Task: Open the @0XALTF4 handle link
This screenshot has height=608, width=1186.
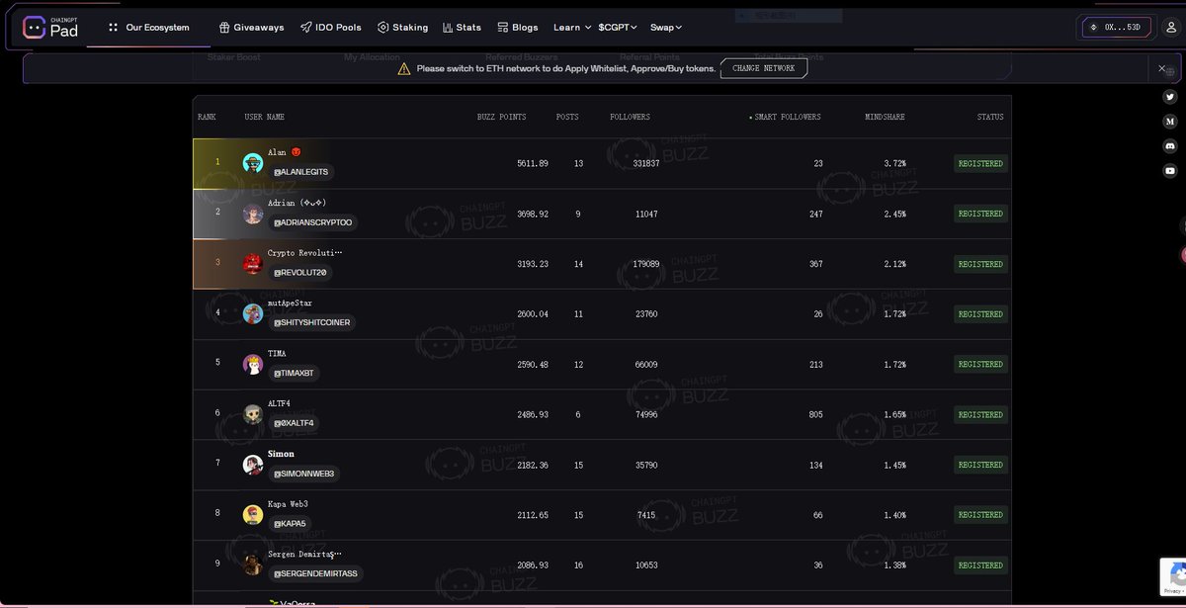Action: click(294, 423)
